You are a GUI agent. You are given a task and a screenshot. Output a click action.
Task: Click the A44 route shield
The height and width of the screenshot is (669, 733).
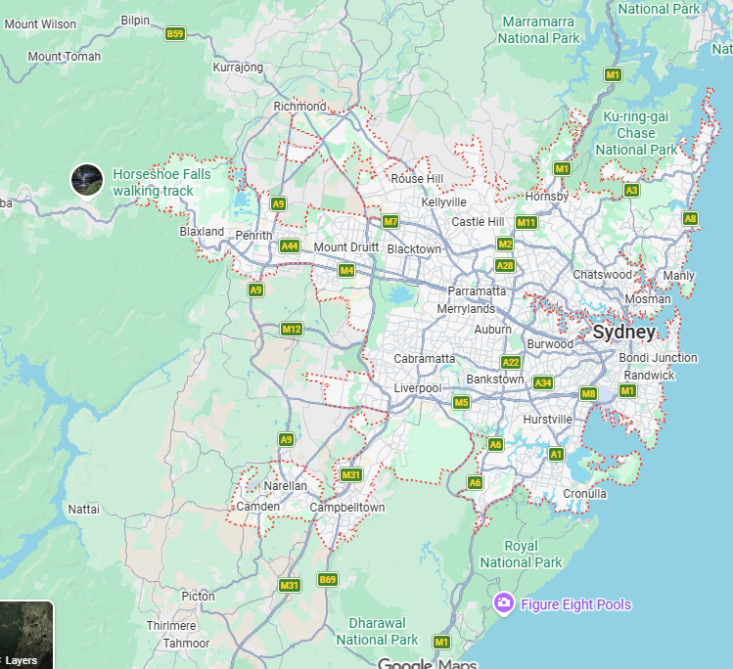click(x=290, y=245)
